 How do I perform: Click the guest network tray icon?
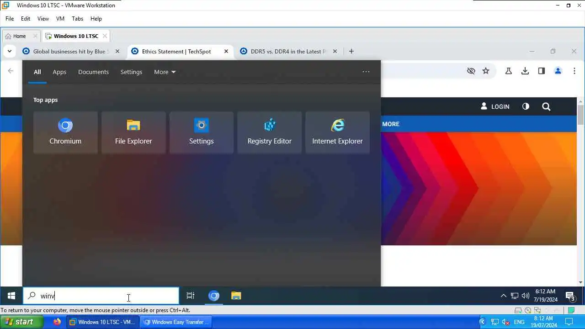click(x=515, y=296)
